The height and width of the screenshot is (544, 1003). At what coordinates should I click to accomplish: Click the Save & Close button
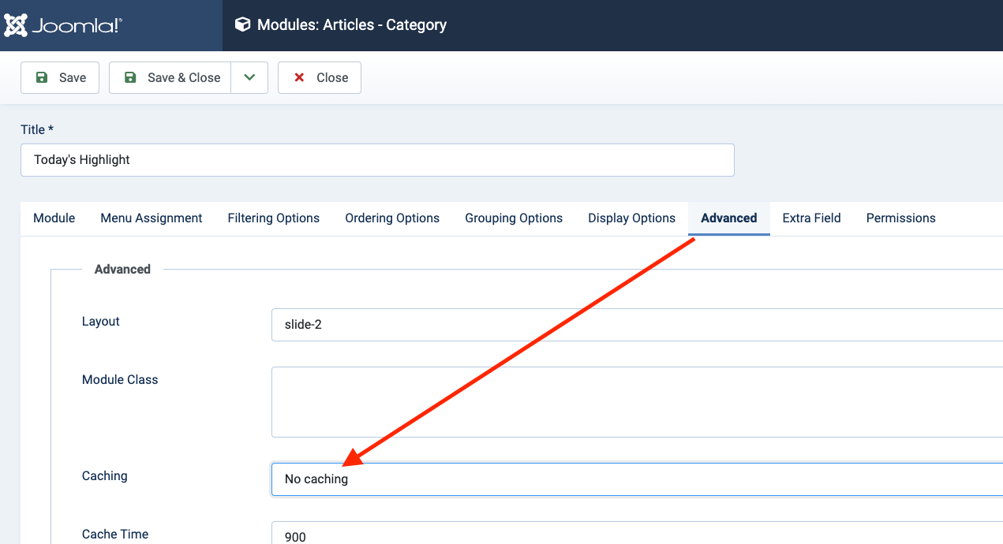170,78
